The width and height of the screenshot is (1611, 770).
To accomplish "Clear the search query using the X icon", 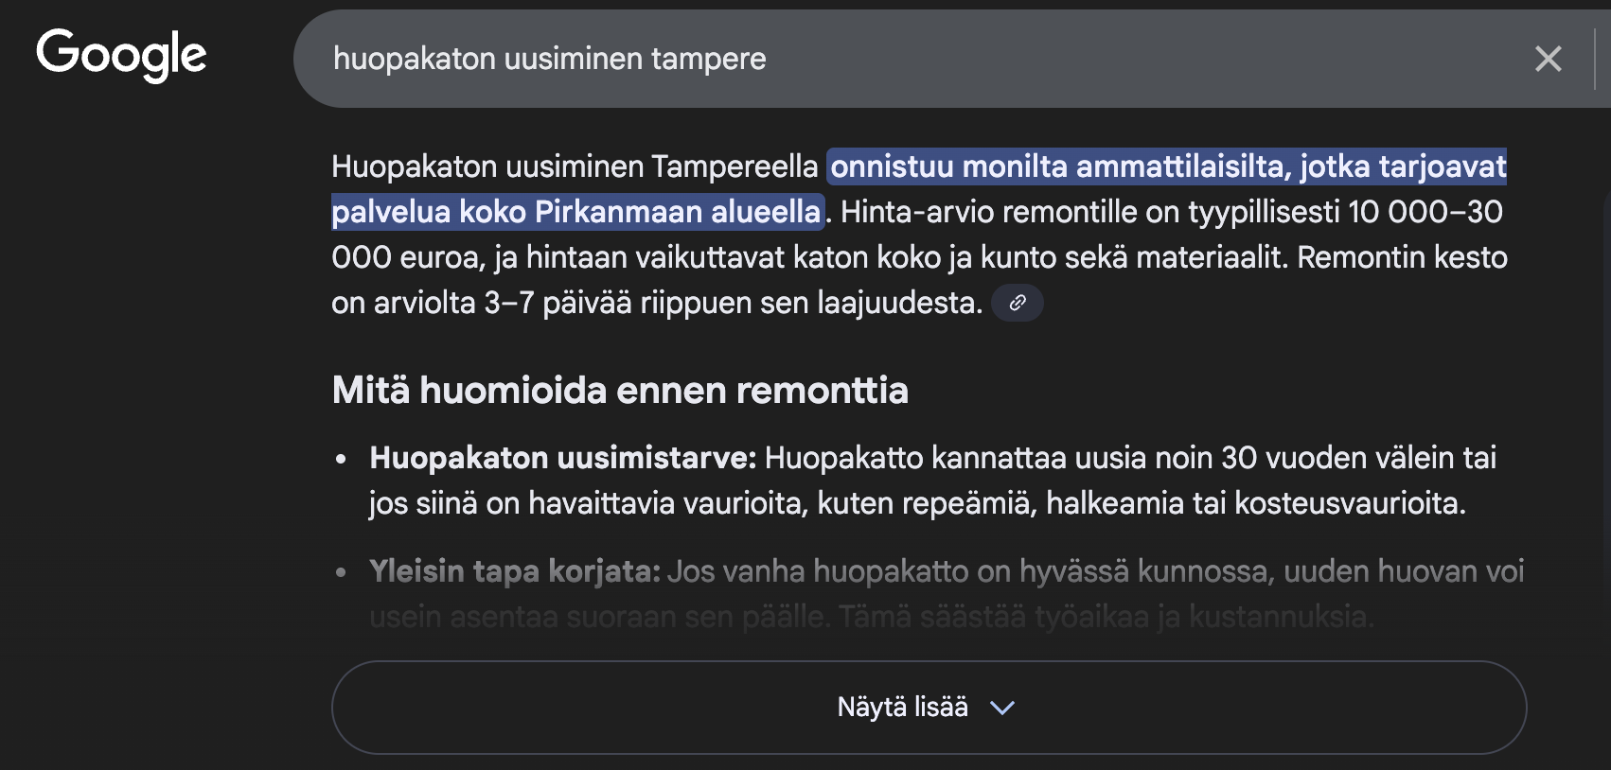I will (x=1549, y=59).
